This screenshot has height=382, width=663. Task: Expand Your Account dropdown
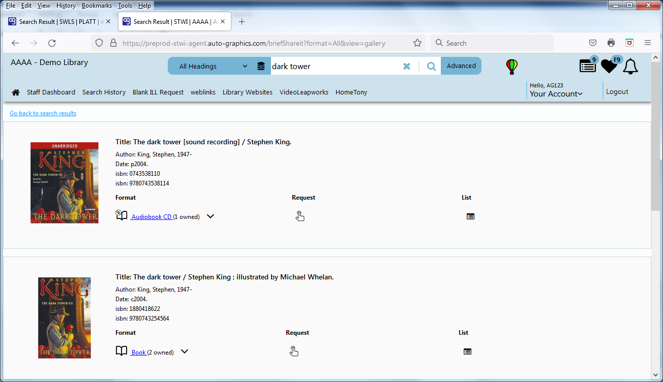pos(556,94)
